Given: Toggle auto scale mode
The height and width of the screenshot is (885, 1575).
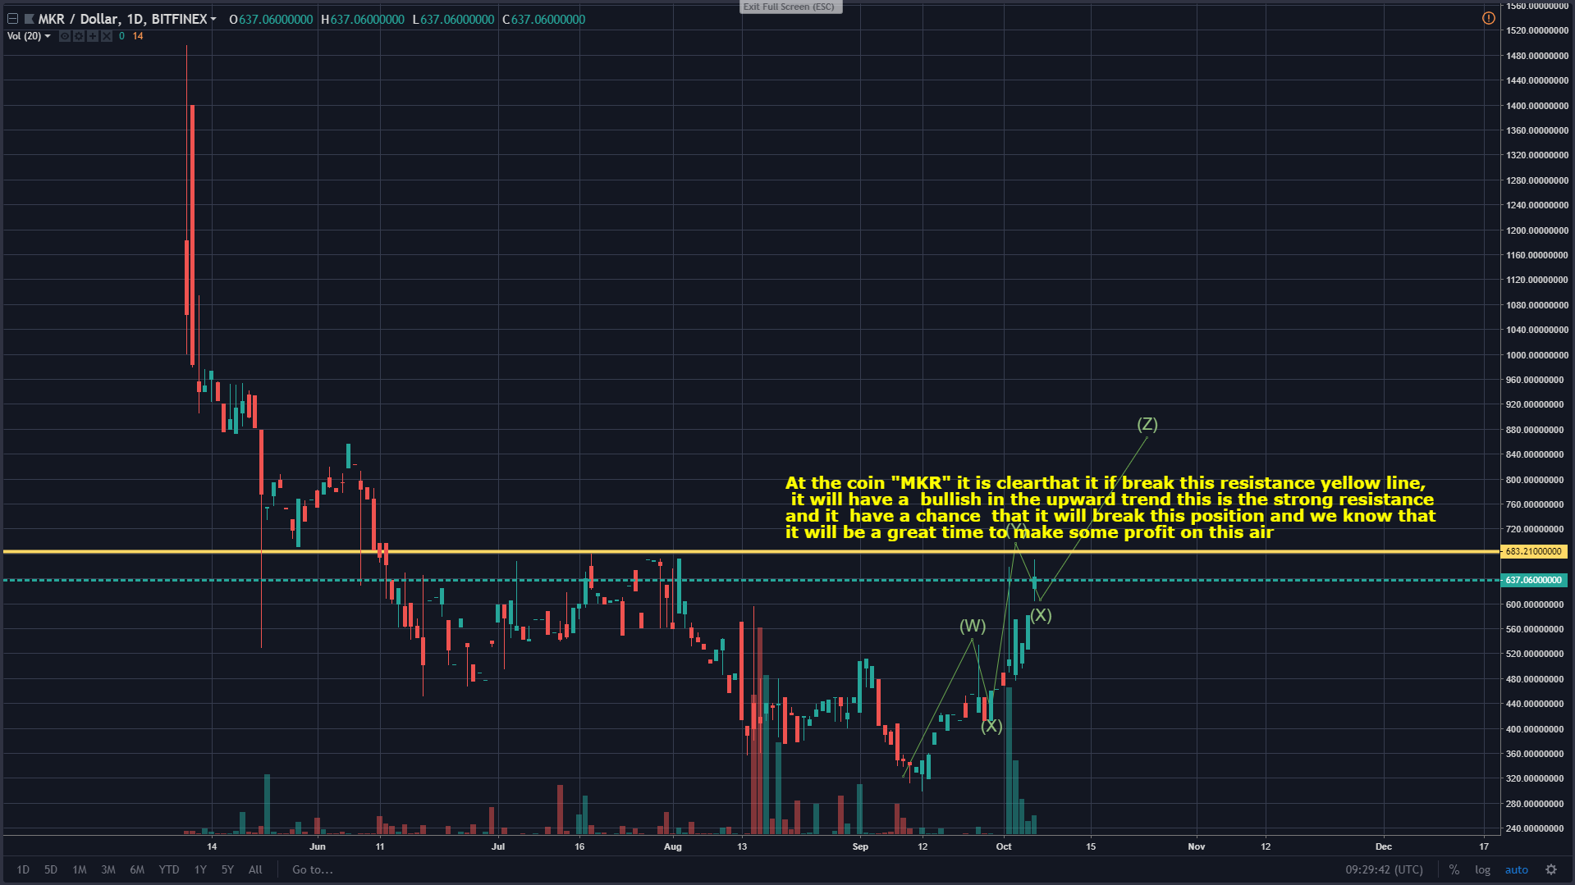Looking at the screenshot, I should 1516,869.
